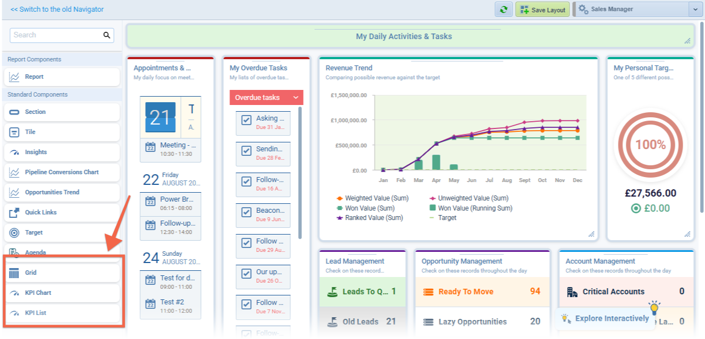
Task: Click the Grid component icon
Action: click(x=15, y=273)
